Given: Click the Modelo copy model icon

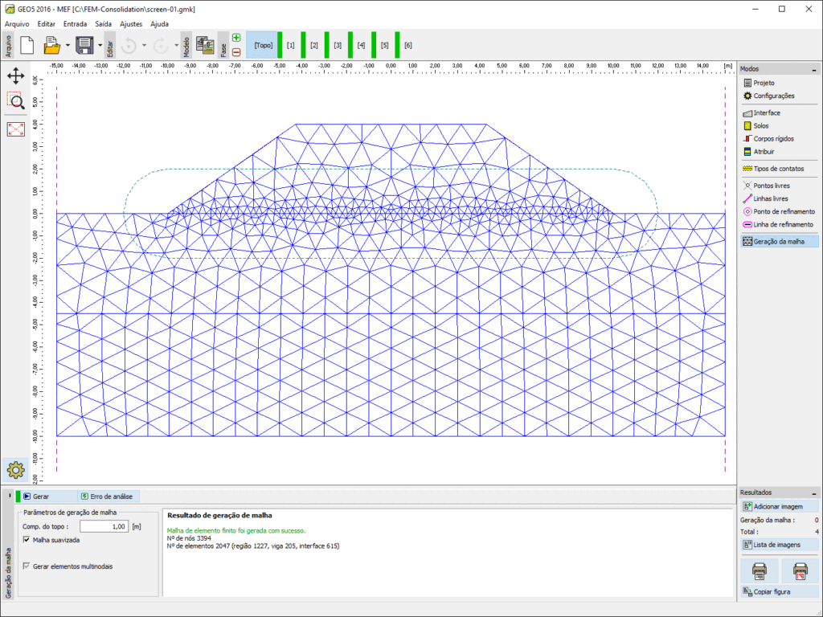Looking at the screenshot, I should [x=205, y=46].
